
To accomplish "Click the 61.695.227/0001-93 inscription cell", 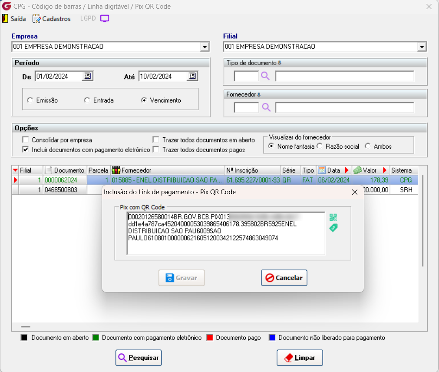I will pyautogui.click(x=253, y=180).
